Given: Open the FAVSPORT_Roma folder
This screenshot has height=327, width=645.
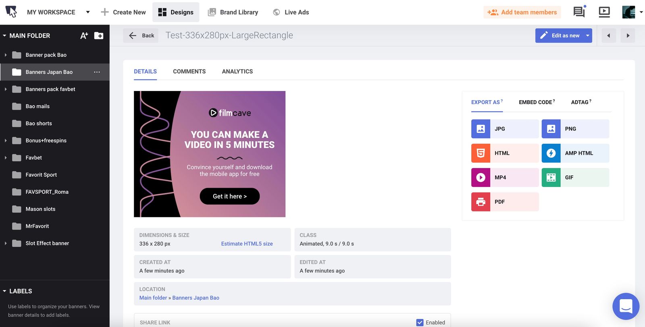Looking at the screenshot, I should (x=47, y=192).
